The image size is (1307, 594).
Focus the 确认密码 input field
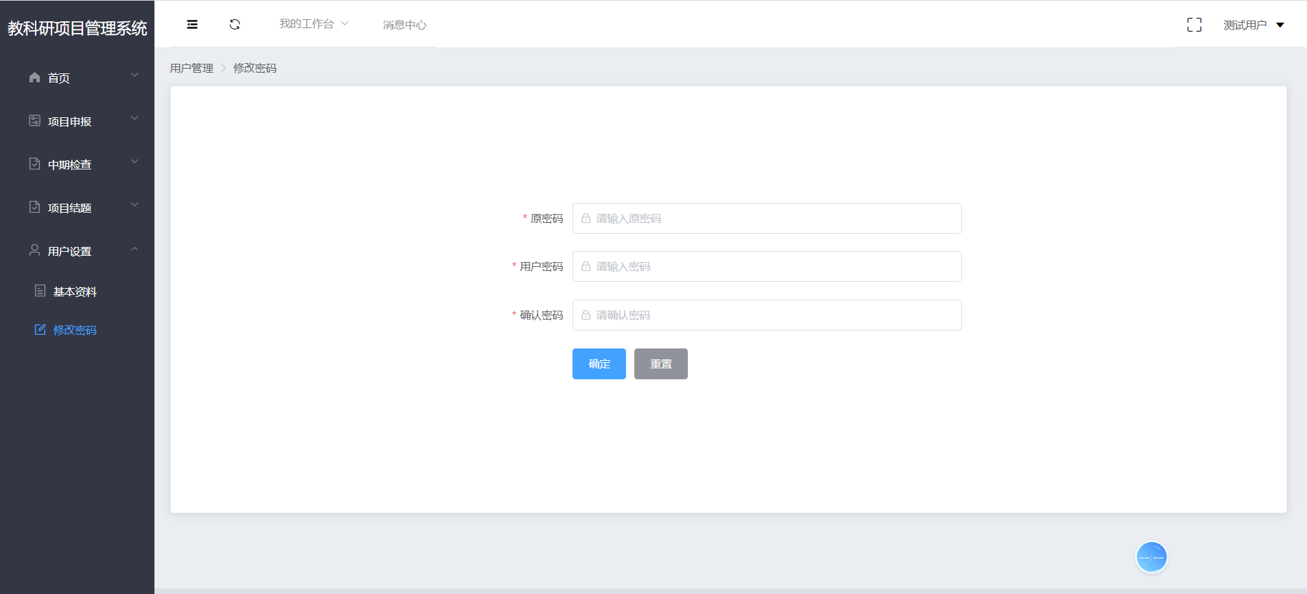coord(767,315)
